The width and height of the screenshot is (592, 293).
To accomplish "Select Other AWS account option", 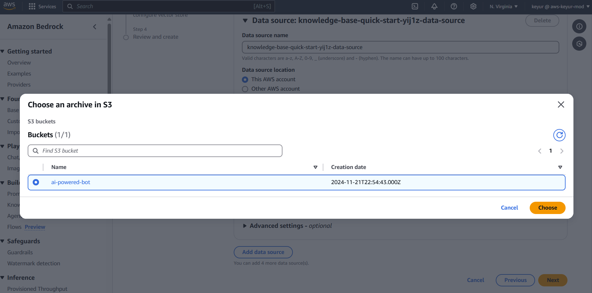I will pyautogui.click(x=245, y=89).
